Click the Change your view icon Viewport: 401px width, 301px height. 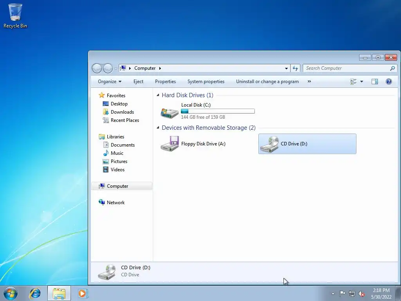click(x=353, y=82)
